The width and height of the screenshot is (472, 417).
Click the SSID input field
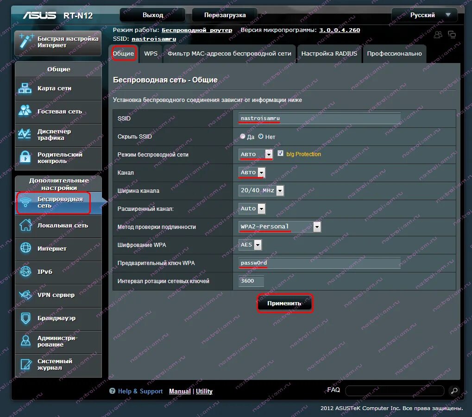coord(320,118)
